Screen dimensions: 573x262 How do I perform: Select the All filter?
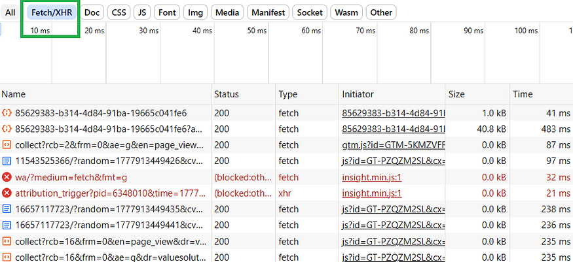(x=10, y=13)
